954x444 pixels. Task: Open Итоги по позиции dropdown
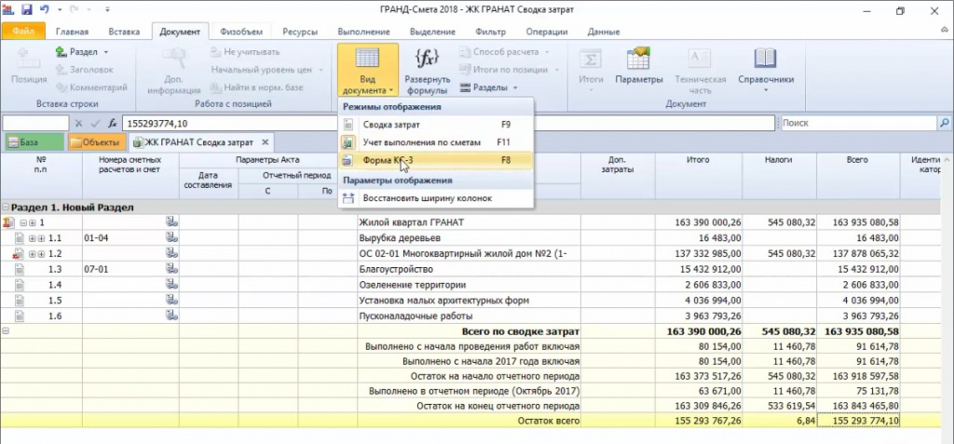coord(509,70)
